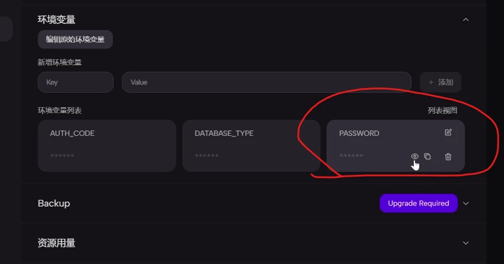This screenshot has height=264, width=504.
Task: Switch to 列表视图 view
Action: (x=442, y=110)
